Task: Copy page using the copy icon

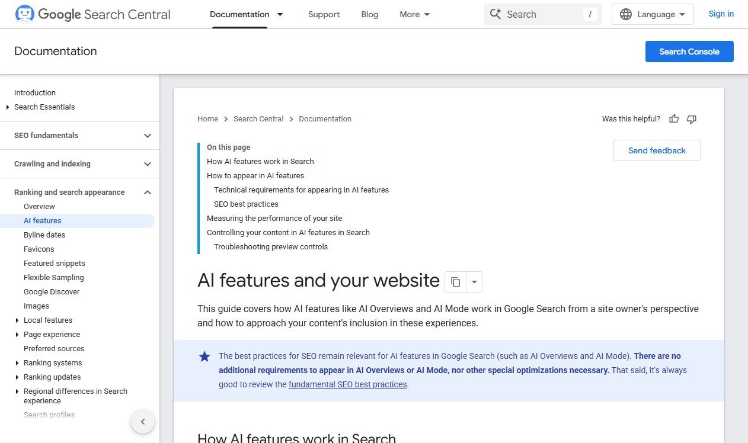Action: pyautogui.click(x=455, y=282)
